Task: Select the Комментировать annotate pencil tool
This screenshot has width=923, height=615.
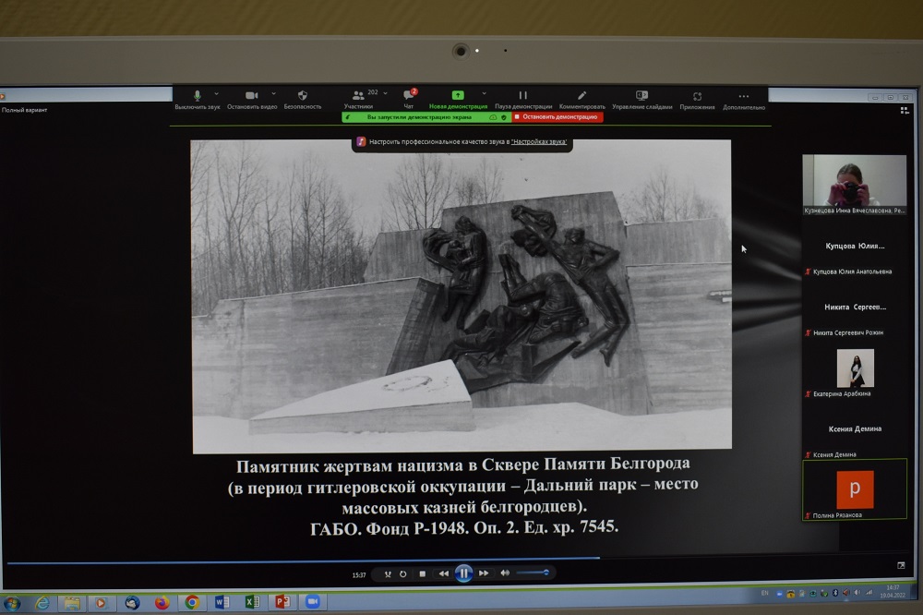Action: point(581,96)
